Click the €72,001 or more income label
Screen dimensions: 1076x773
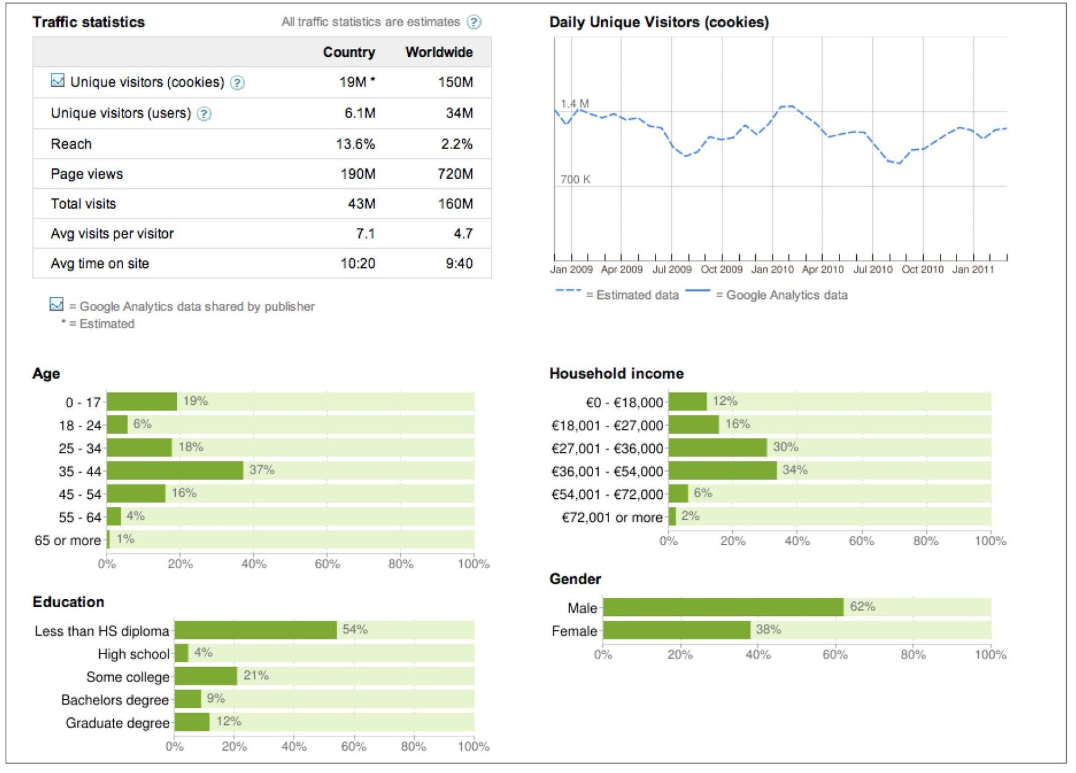612,517
